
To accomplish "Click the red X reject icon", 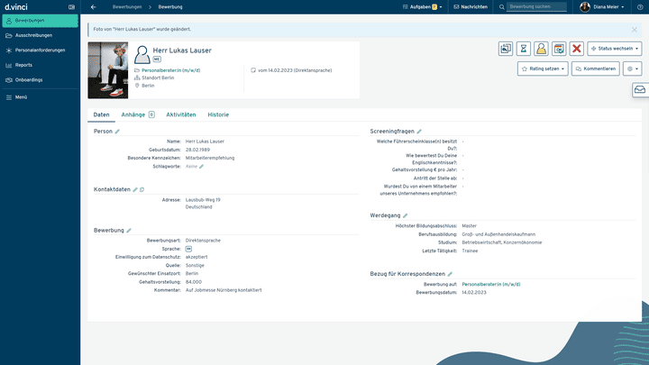I will tap(577, 49).
